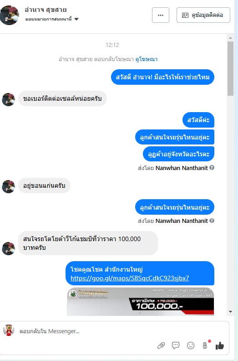The image size is (238, 361).
Task: Click the help icon beside the second Nanwhan Nanthanit label
Action: (212, 221)
